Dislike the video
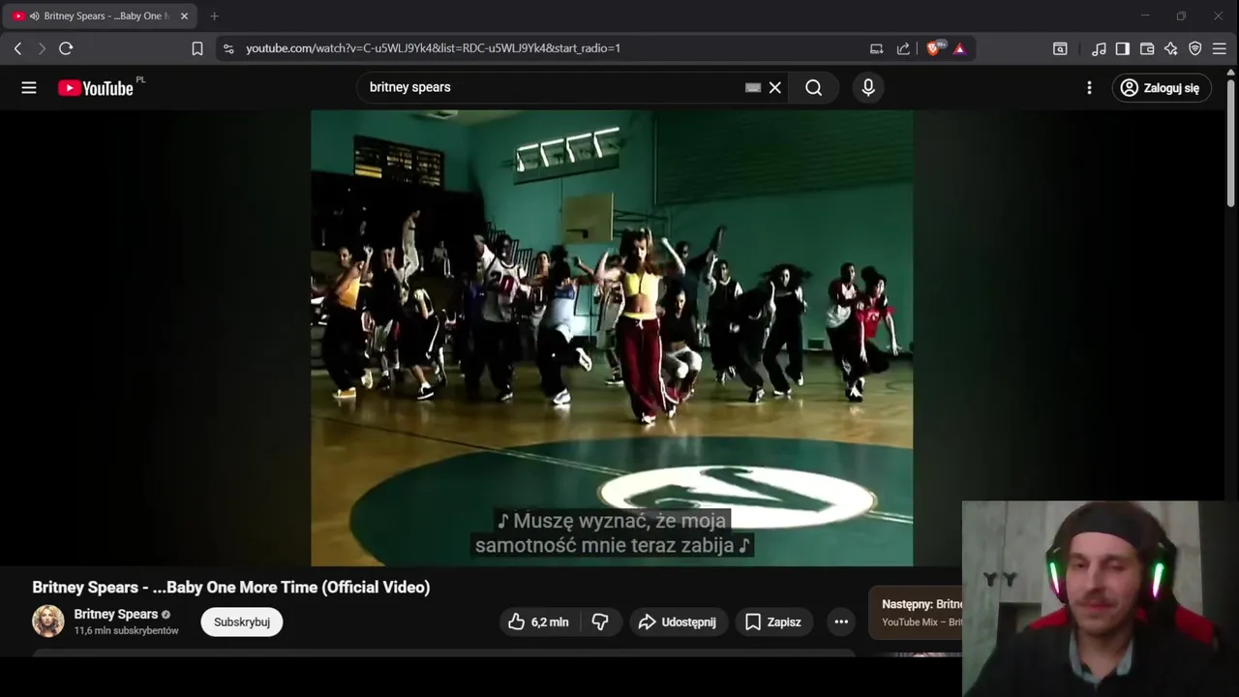 point(600,621)
